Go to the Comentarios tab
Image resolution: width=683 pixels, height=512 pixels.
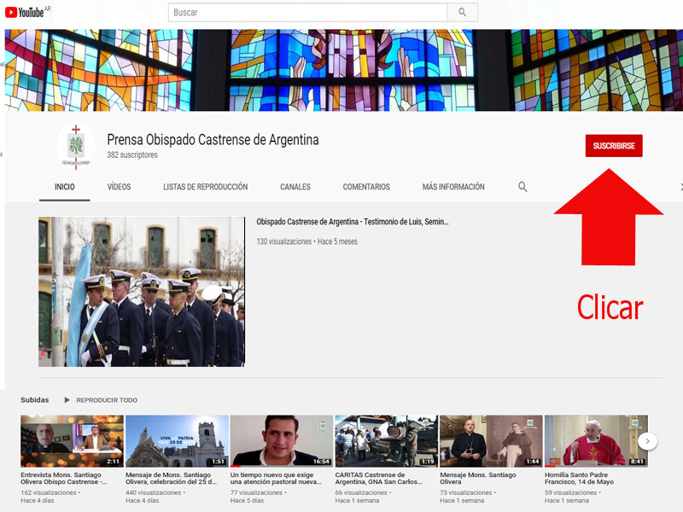coord(366,187)
